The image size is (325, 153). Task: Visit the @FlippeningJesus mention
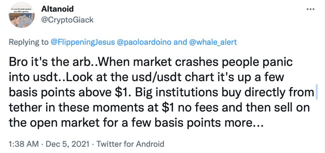coord(83,42)
